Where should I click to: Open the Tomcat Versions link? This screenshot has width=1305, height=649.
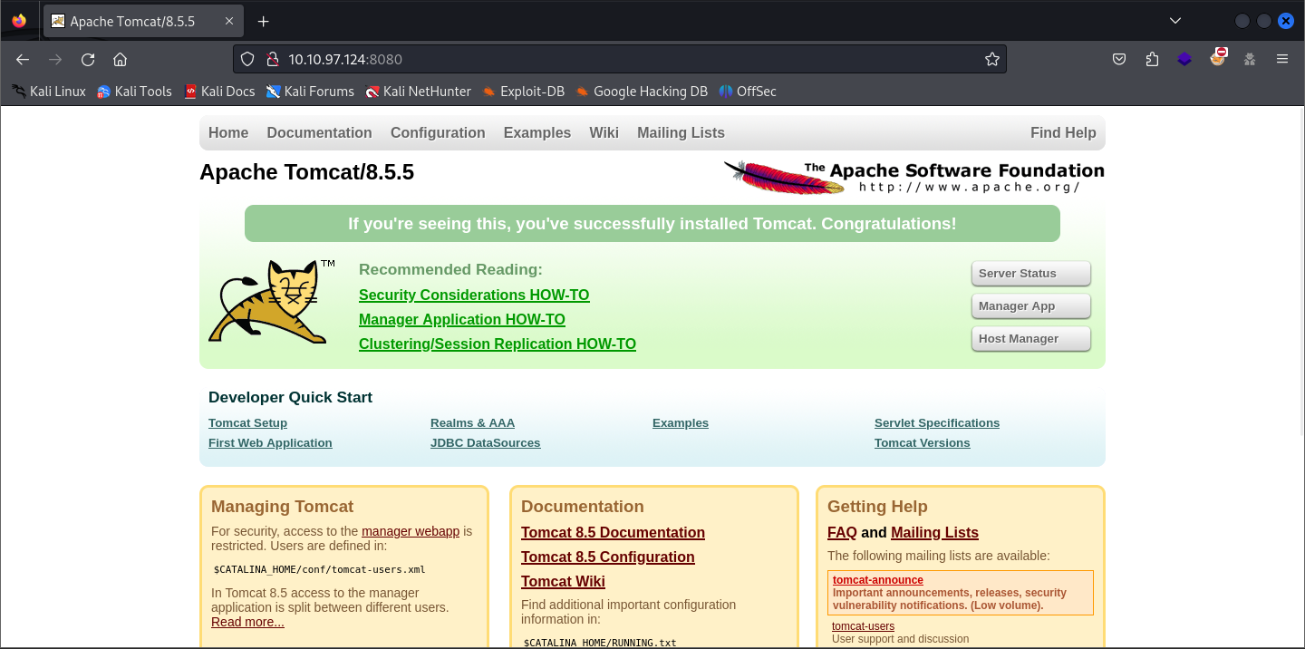pos(922,443)
